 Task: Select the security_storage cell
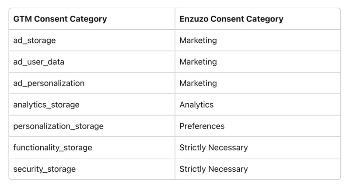click(44, 169)
